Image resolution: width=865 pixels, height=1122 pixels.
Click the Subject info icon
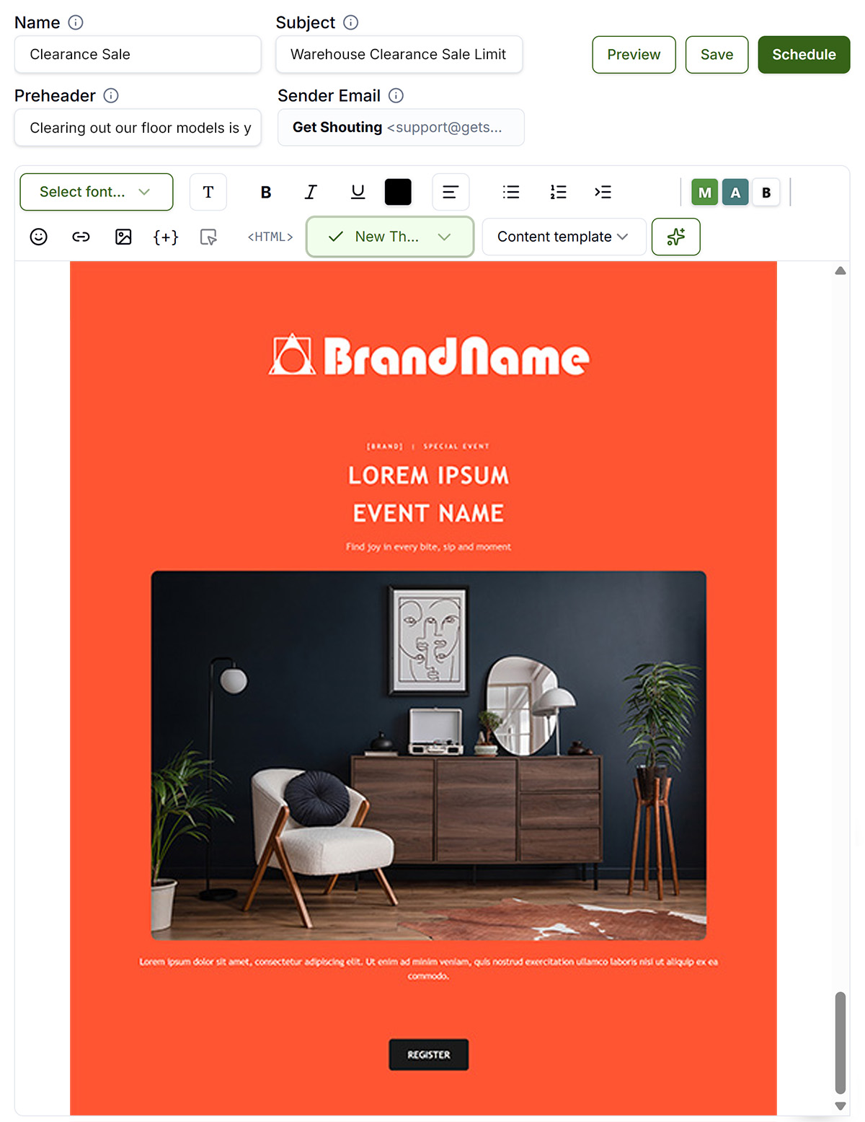351,22
